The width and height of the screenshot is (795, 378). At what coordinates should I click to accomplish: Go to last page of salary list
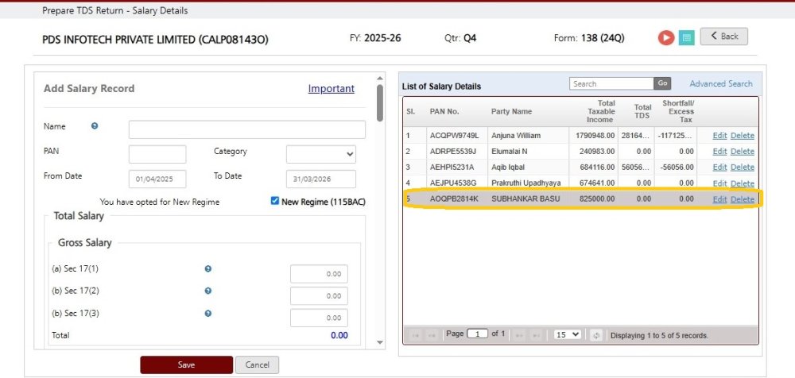tap(535, 335)
